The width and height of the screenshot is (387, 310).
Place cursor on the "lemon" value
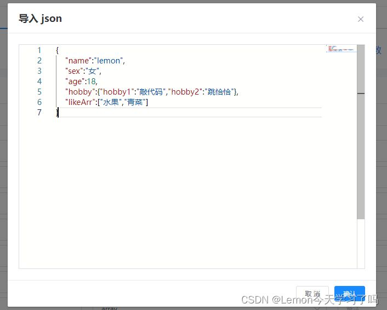click(110, 61)
